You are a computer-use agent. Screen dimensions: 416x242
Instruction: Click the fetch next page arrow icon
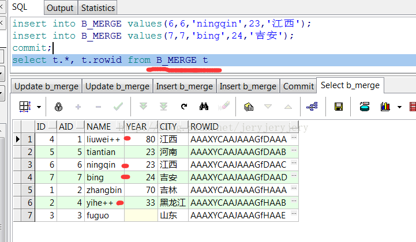pyautogui.click(x=144, y=107)
